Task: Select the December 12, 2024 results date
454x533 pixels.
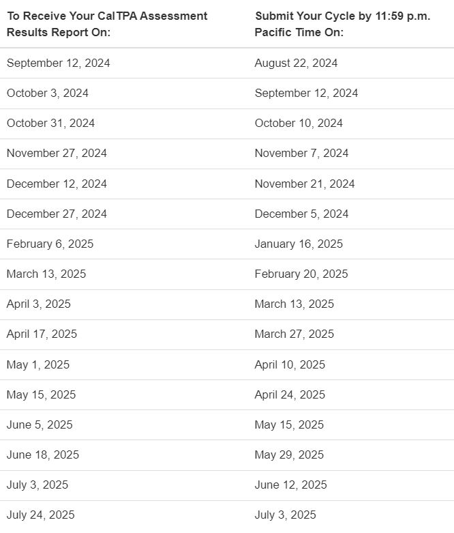Action: 57,184
